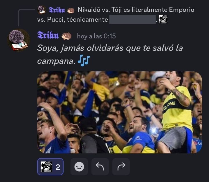Click the blue musical notes emoji

coord(84,60)
